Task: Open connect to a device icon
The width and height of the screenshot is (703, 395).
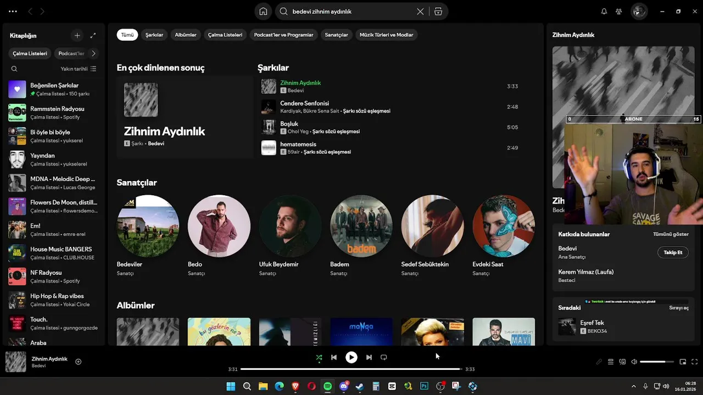Action: pyautogui.click(x=622, y=362)
